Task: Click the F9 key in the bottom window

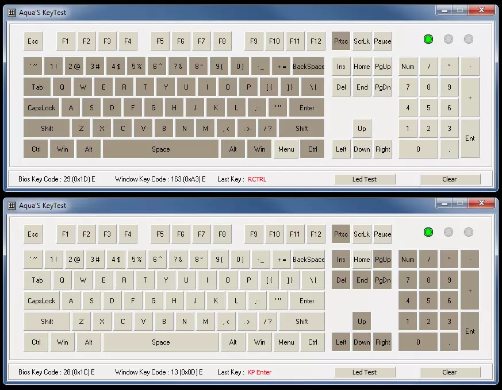Action: [x=254, y=234]
